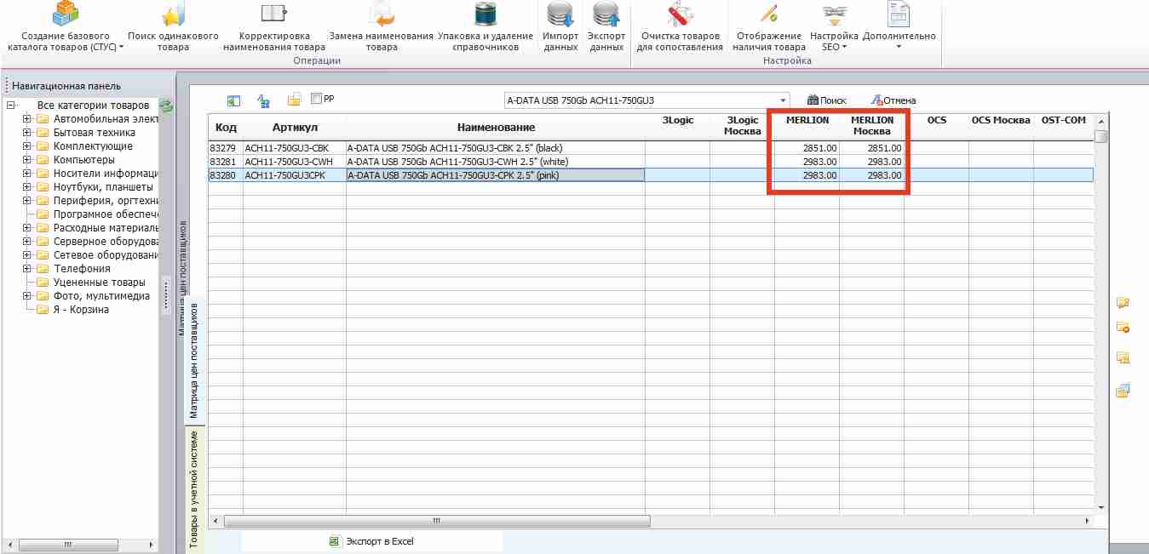
Task: Click MERLION Москва 2983.00 for white model
Action: click(x=871, y=162)
